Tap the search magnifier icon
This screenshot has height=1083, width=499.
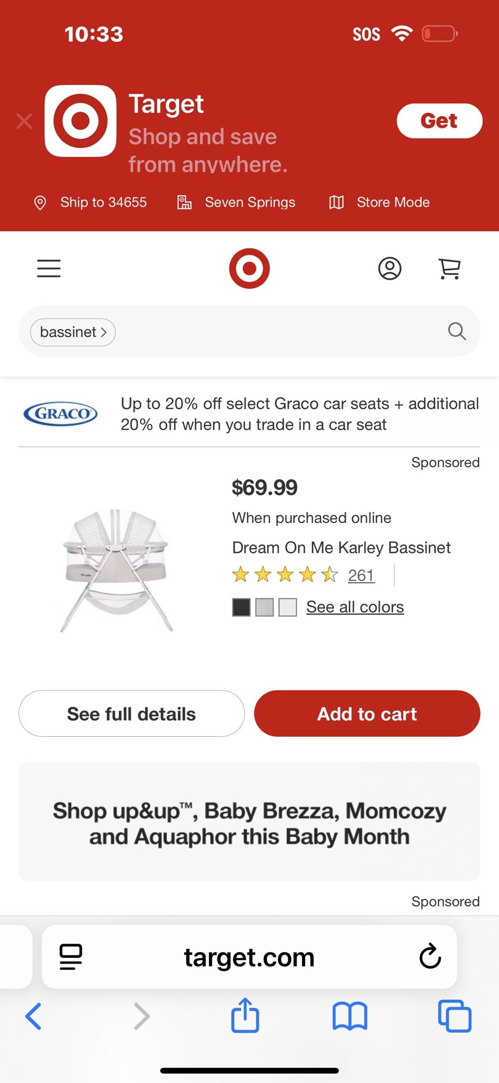click(x=457, y=332)
